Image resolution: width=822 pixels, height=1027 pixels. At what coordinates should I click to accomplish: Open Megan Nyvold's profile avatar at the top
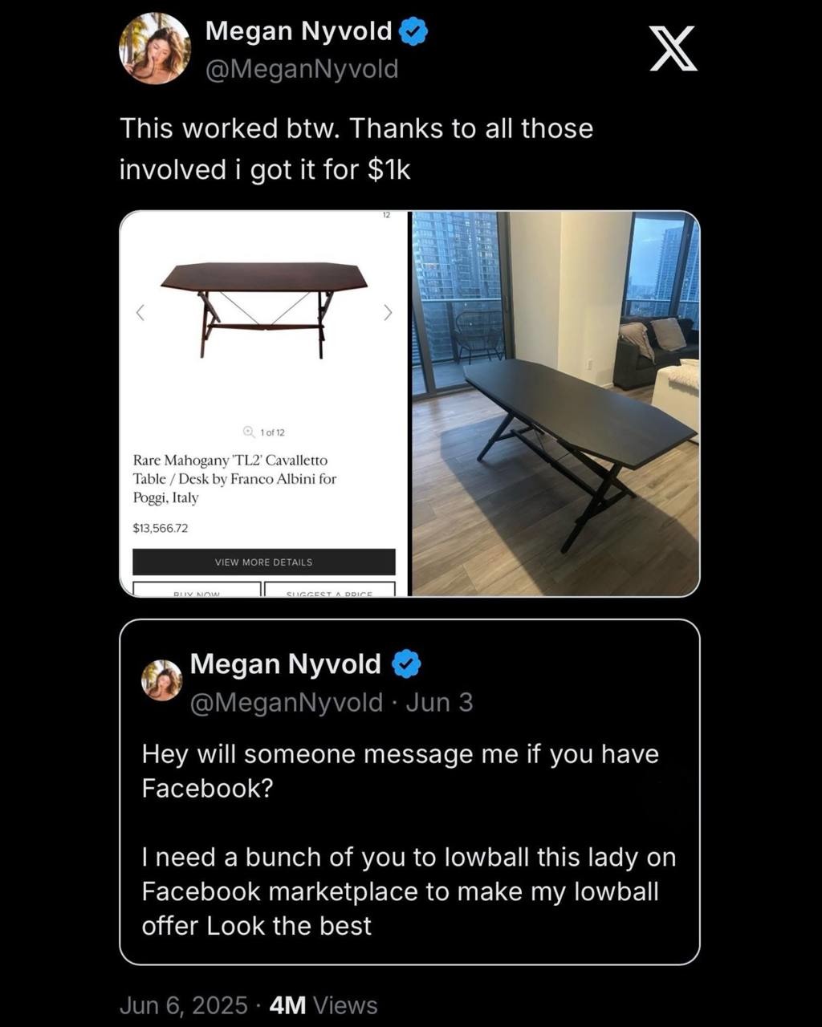[155, 48]
